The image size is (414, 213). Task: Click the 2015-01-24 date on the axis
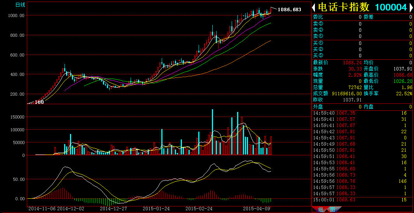[x=156, y=209]
